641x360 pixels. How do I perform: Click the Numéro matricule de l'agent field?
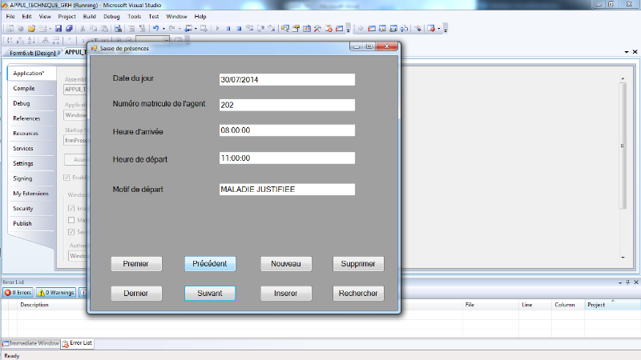[x=287, y=105]
